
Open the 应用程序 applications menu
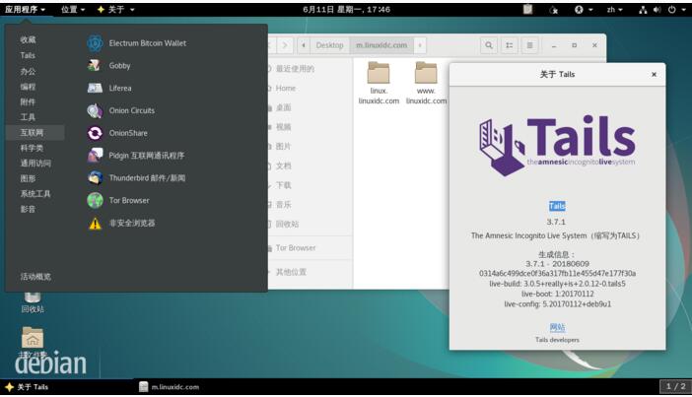(x=26, y=9)
